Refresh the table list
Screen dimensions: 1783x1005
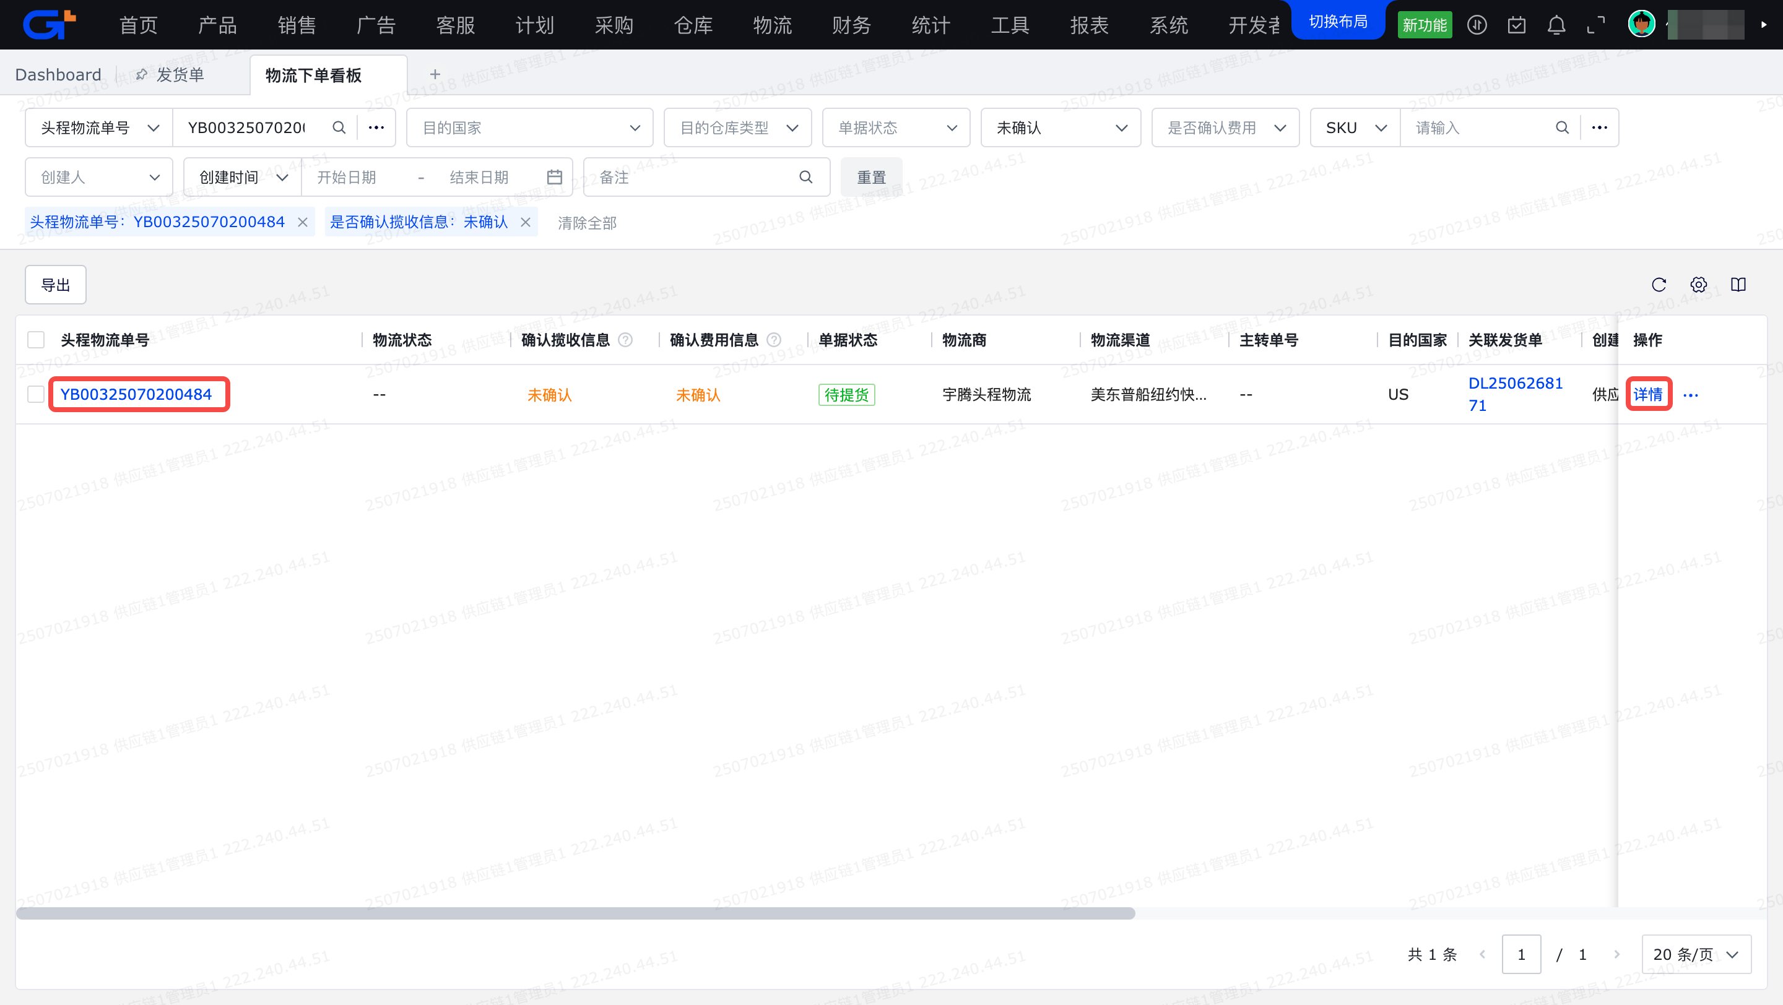click(x=1659, y=284)
